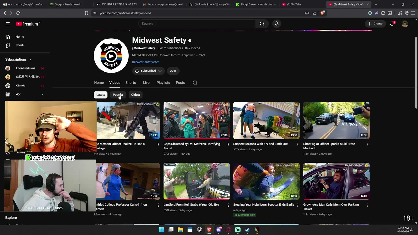The width and height of the screenshot is (418, 235).
Task: Open the Shooting at Officer thumbnail
Action: point(336,120)
